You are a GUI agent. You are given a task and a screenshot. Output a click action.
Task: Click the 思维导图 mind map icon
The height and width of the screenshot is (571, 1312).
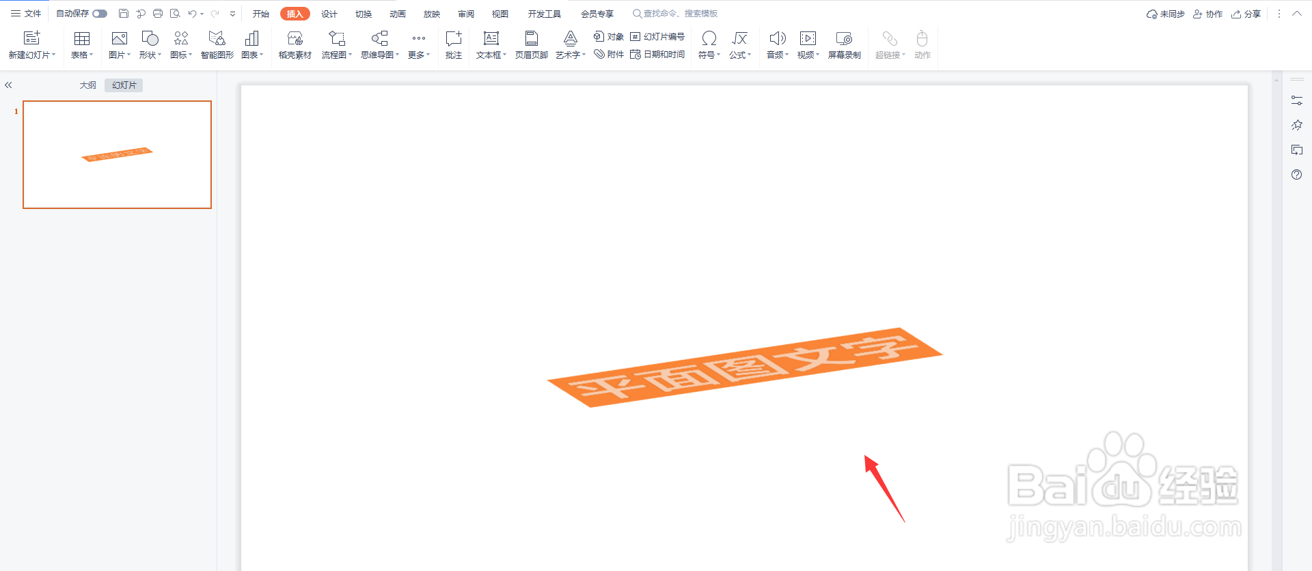pos(379,38)
